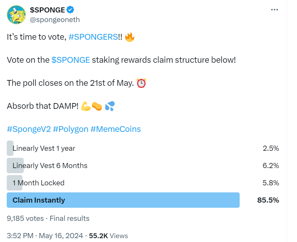Click the flexed bicep emoji
The image size is (297, 242).
86,106
